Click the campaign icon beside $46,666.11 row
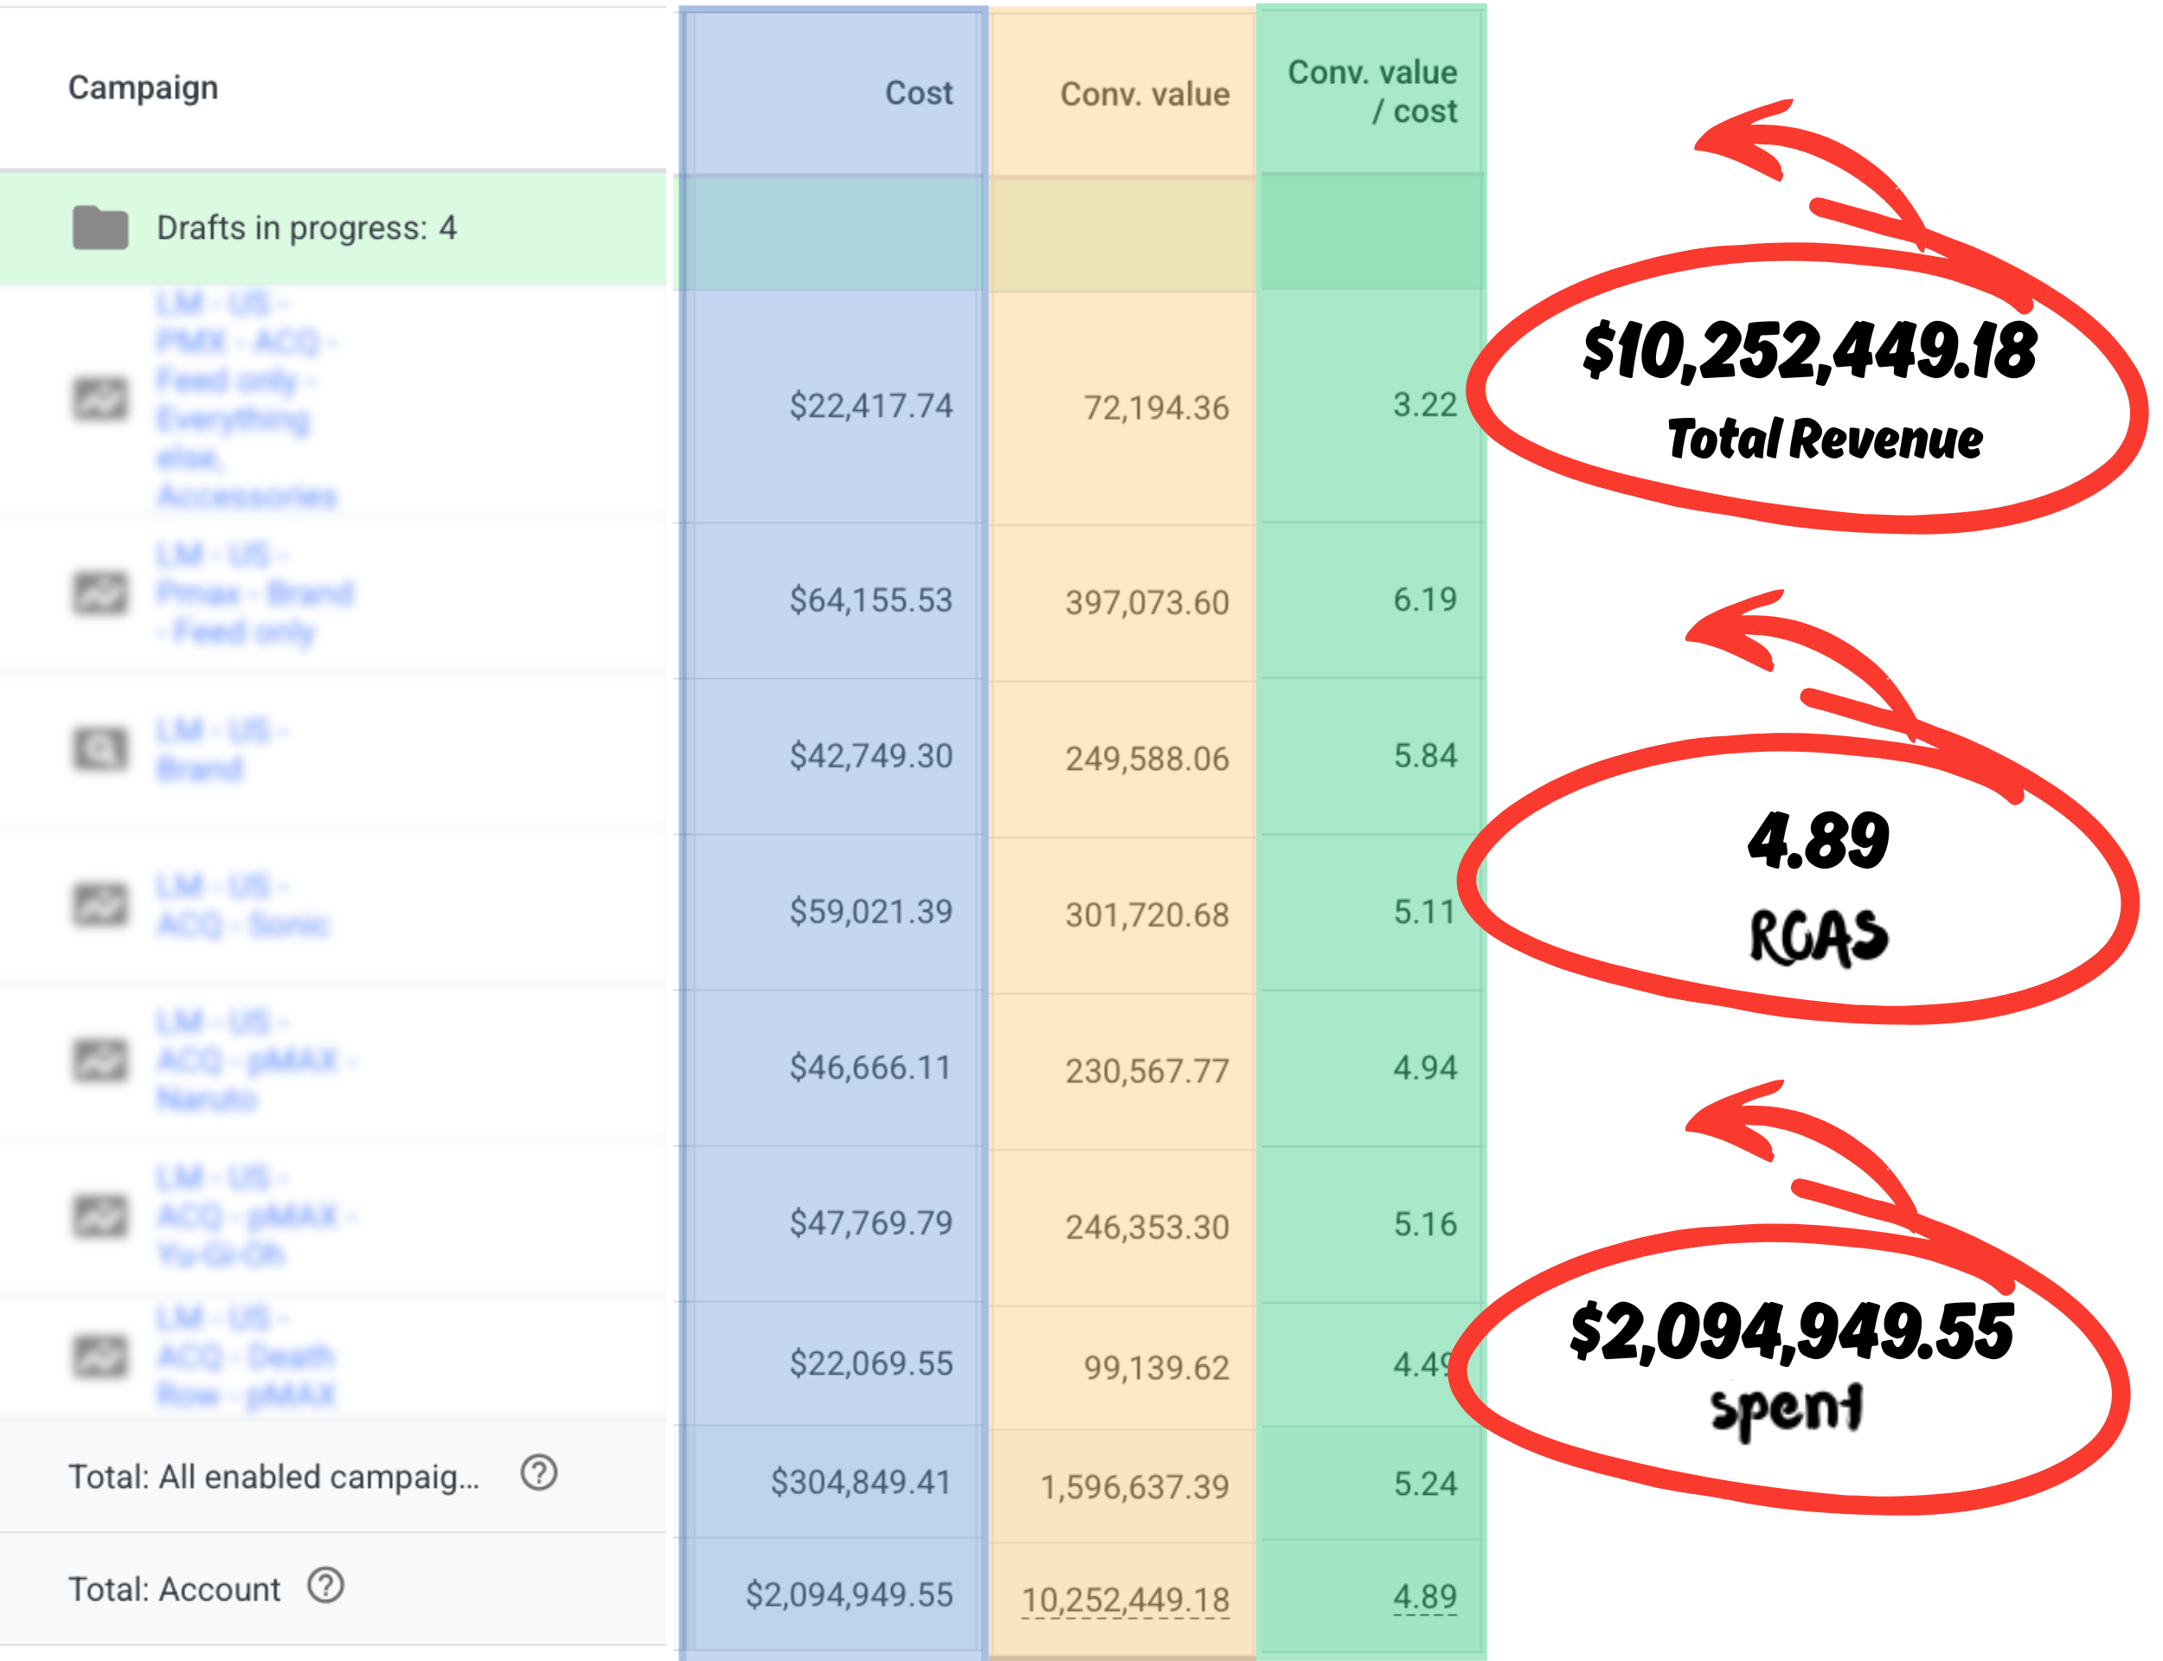Viewport: 2163px width, 1661px height. 99,1060
